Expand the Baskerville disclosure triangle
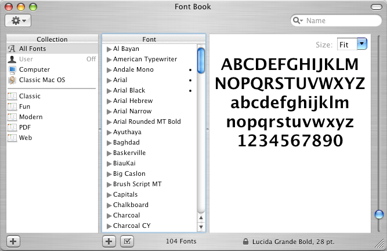This screenshot has width=387, height=251. click(x=109, y=153)
